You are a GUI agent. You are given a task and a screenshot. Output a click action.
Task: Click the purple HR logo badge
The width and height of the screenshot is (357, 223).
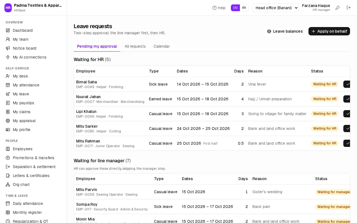tap(8, 8)
